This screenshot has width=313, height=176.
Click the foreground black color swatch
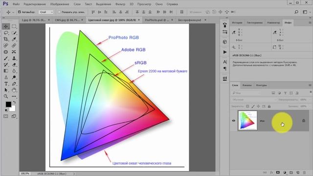click(x=8, y=104)
